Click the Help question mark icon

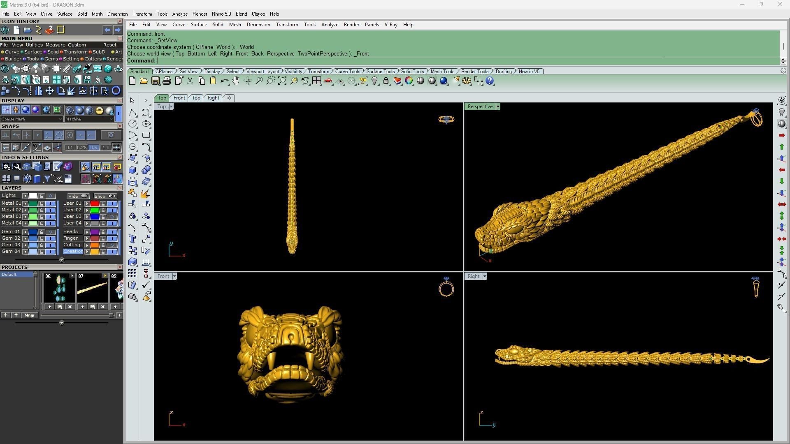(490, 81)
